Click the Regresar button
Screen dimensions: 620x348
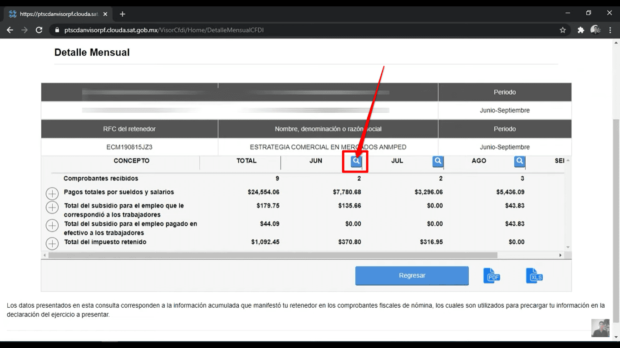[412, 275]
